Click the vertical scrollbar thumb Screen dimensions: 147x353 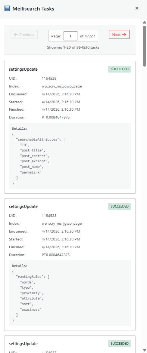coord(144,46)
